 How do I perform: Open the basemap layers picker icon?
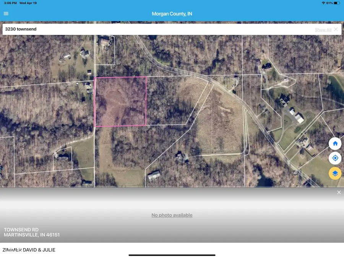pyautogui.click(x=335, y=173)
